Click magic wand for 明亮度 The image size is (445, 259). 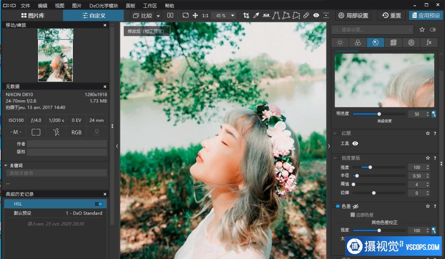[433, 114]
